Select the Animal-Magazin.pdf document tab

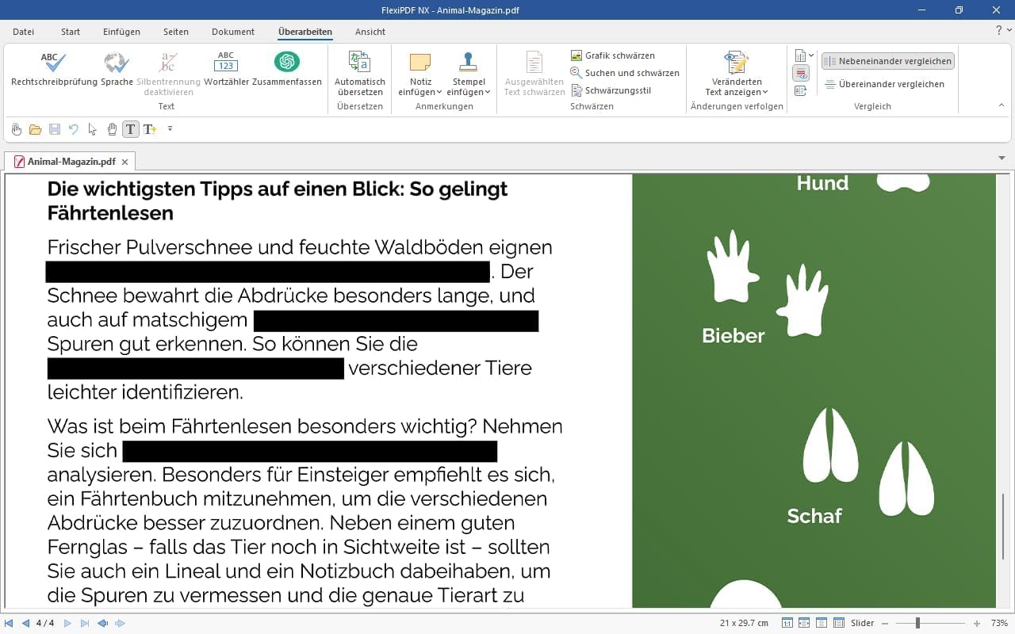(x=71, y=162)
